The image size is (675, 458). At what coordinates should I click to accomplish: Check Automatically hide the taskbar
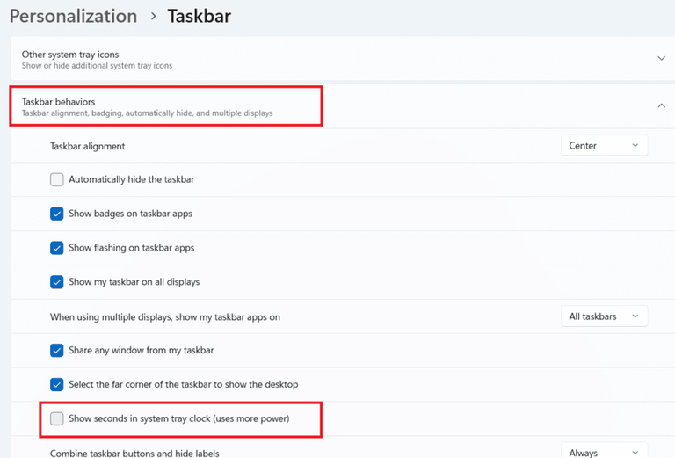point(57,179)
